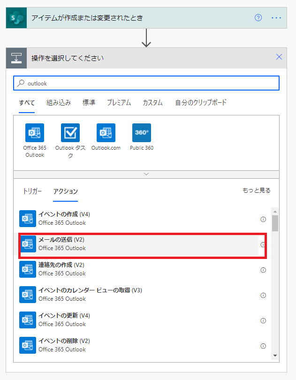Viewport: 296px width, 380px height.
Task: Switch to the 標準 tab
Action: point(89,103)
